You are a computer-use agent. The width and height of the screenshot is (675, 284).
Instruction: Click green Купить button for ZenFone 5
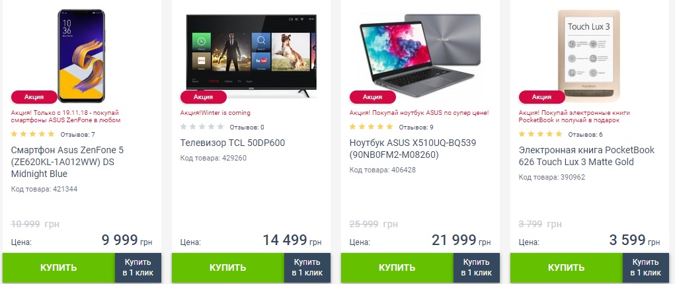pyautogui.click(x=59, y=267)
